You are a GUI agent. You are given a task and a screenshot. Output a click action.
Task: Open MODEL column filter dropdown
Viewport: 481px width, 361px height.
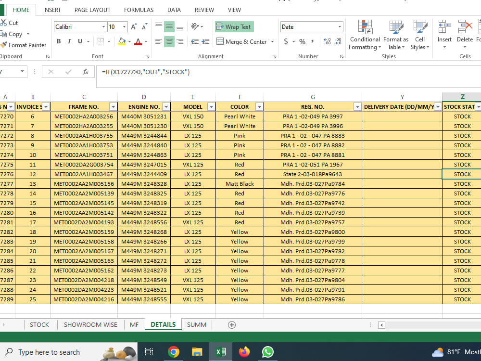click(x=211, y=107)
